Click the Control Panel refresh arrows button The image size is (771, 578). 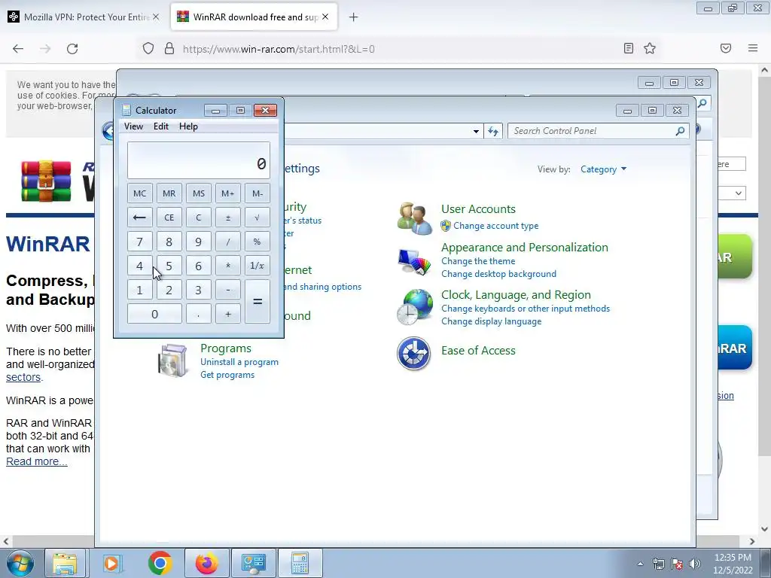[493, 131]
